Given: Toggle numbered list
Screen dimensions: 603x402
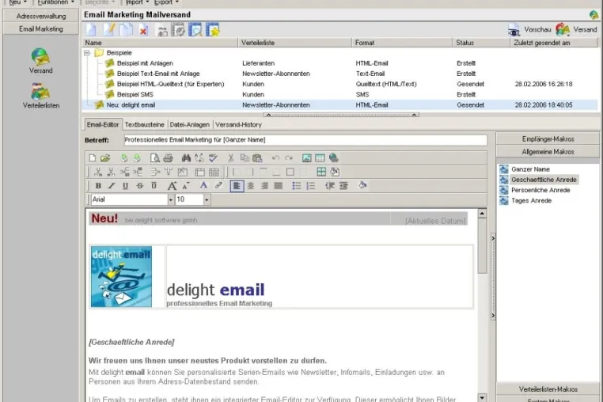Looking at the screenshot, I should click(x=310, y=186).
